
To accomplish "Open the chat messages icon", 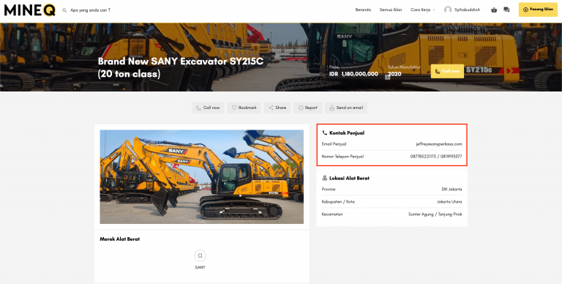I will (506, 10).
